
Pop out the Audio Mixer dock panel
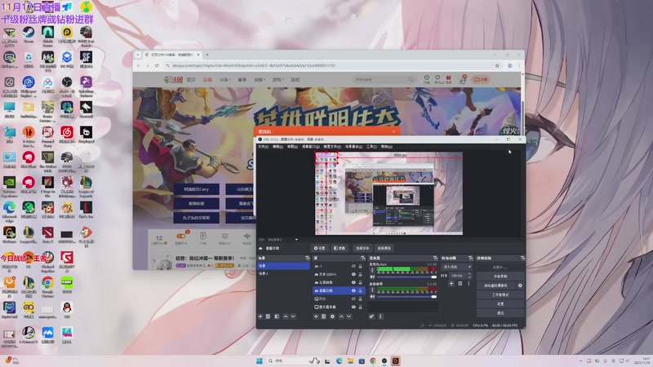(x=435, y=259)
